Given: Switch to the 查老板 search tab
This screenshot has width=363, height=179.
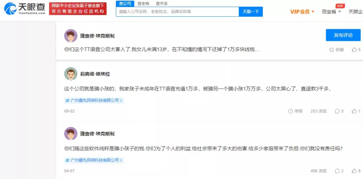Looking at the screenshot, I should (x=144, y=4).
